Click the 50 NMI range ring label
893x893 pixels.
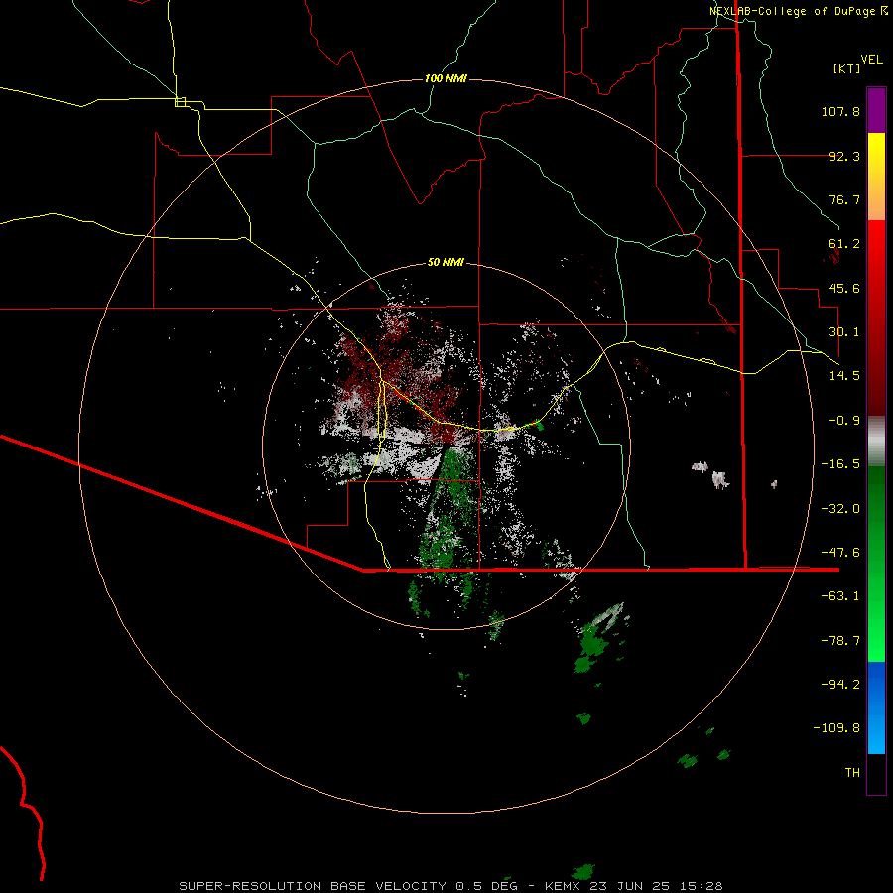point(446,262)
